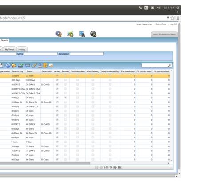Click the orange undo arrow toolbar icon
Screen dimensions: 206x181
coord(14,65)
